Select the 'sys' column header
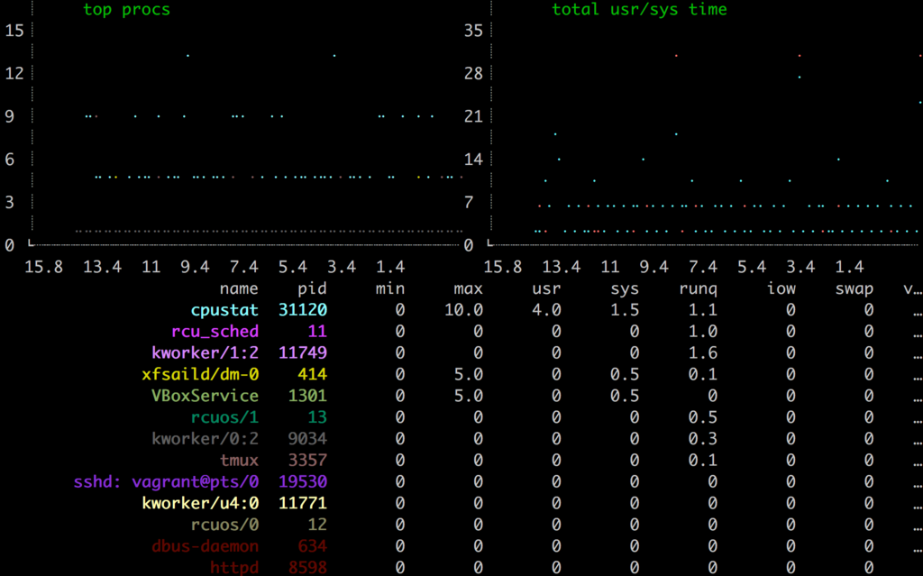Viewport: 923px width, 576px height. pyautogui.click(x=625, y=288)
